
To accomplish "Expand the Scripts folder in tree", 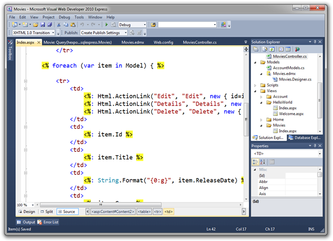I will pos(256,85).
